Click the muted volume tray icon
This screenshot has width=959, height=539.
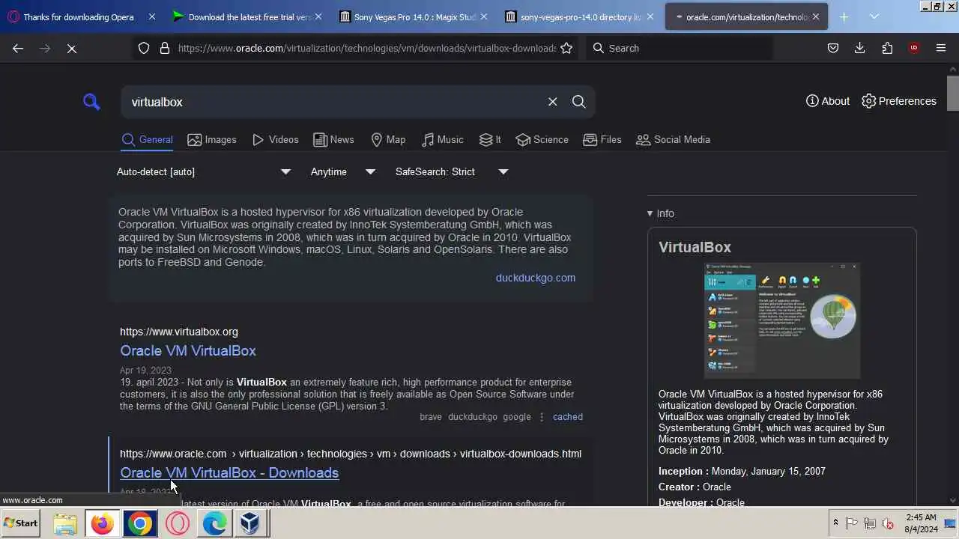click(x=888, y=523)
